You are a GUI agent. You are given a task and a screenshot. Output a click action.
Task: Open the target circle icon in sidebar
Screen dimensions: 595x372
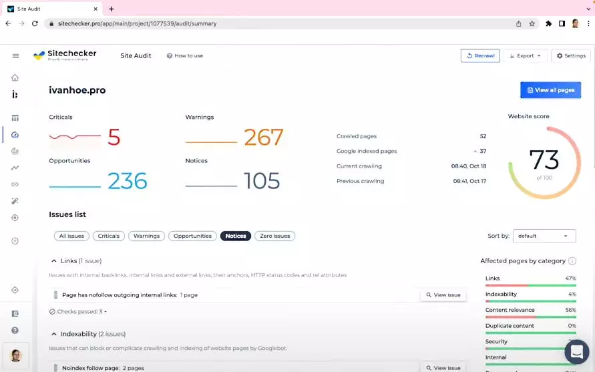coord(15,218)
